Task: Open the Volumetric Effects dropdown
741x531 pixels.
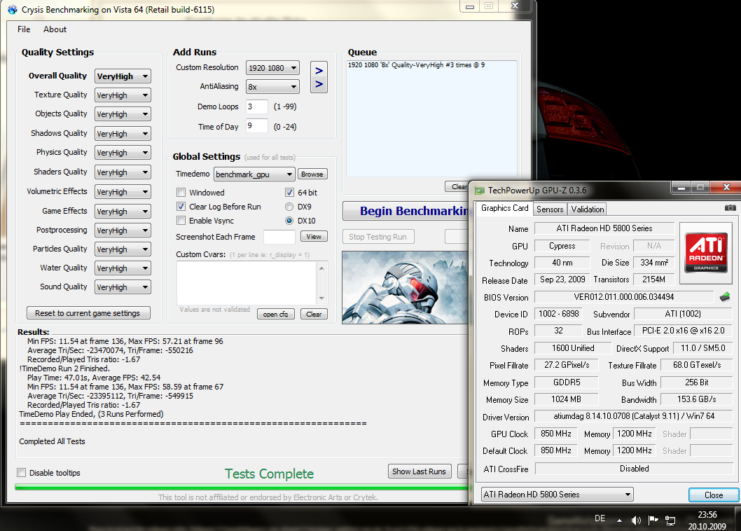Action: pos(123,191)
